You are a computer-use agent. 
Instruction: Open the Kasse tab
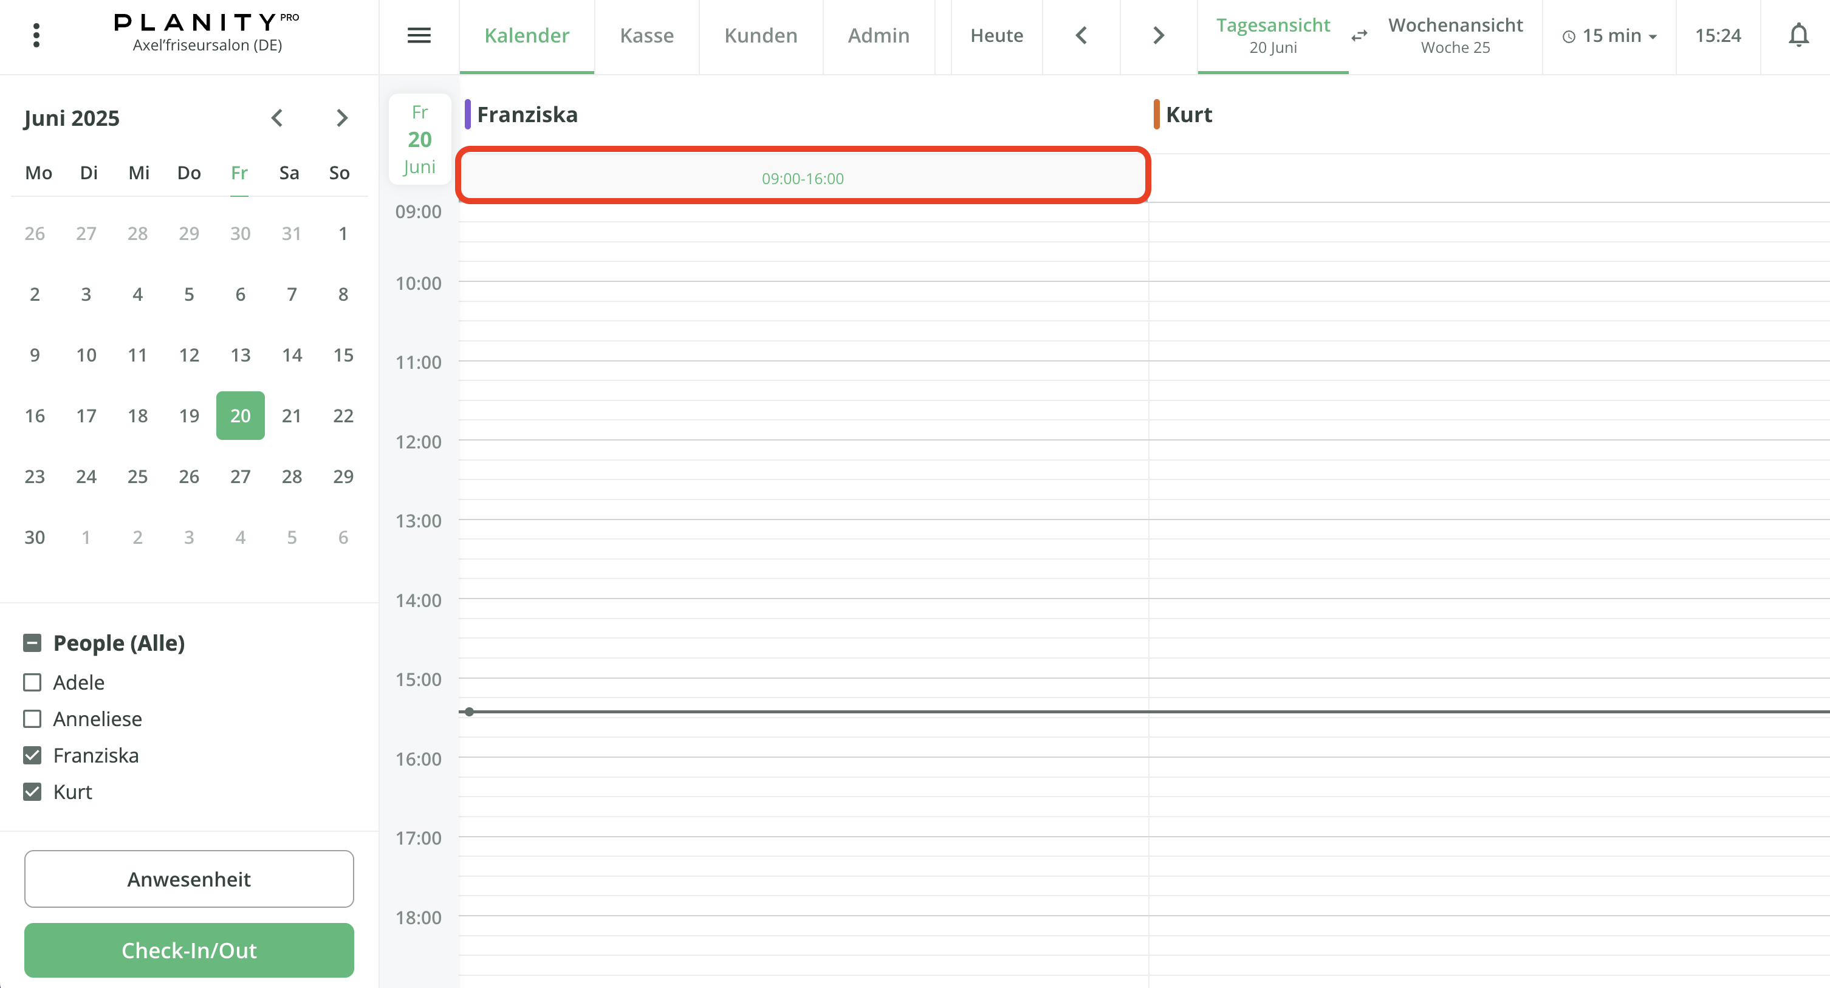646,35
